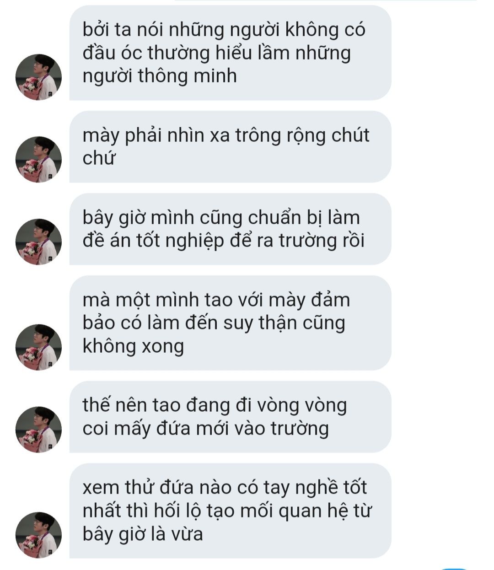The image size is (494, 570).
Task: Click the word 'chứ' in second message
Action: click(99, 158)
